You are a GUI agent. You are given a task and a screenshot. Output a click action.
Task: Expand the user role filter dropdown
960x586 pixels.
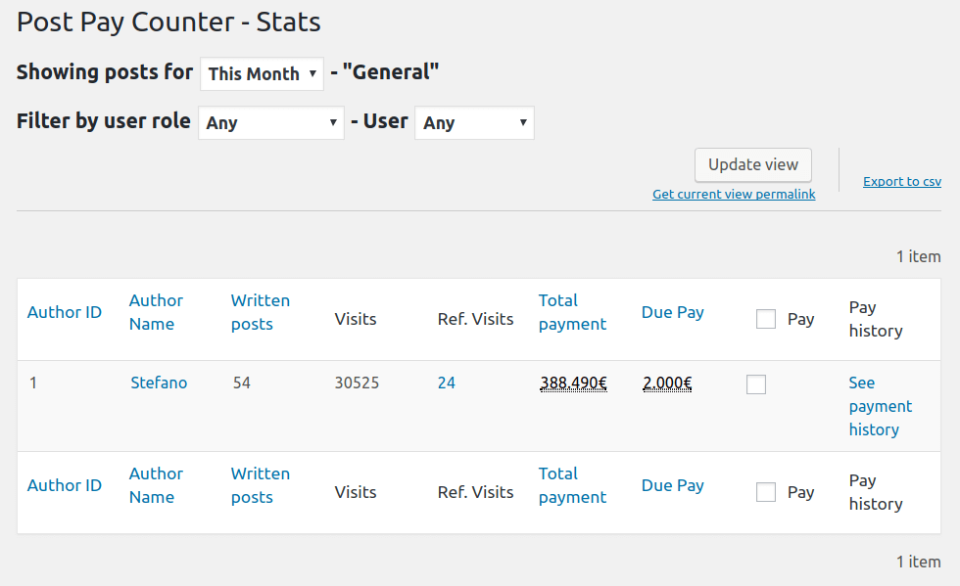[x=271, y=123]
